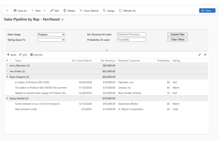Click the $95,000.00 revenue cell
Image resolution: width=219 pixels, height=145 pixels.
109,104
